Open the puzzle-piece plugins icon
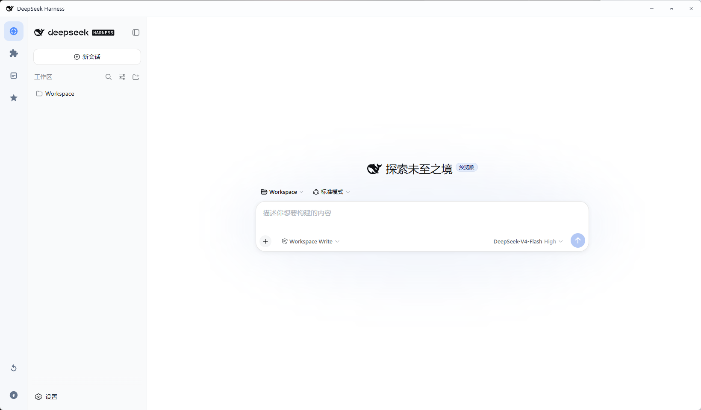The width and height of the screenshot is (701, 410). tap(14, 53)
